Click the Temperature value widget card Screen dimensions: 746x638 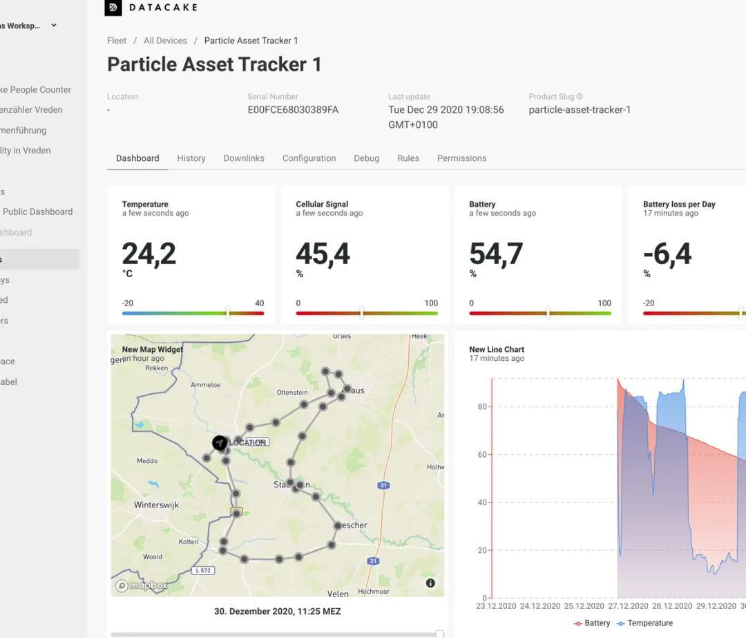[191, 254]
